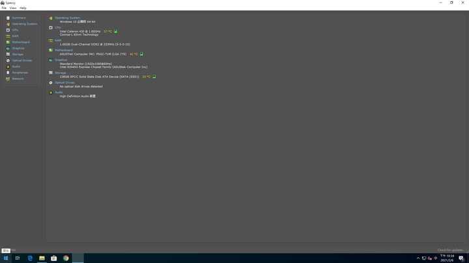Open the Motherboard heading link in summary
469x263 pixels.
click(x=63, y=50)
